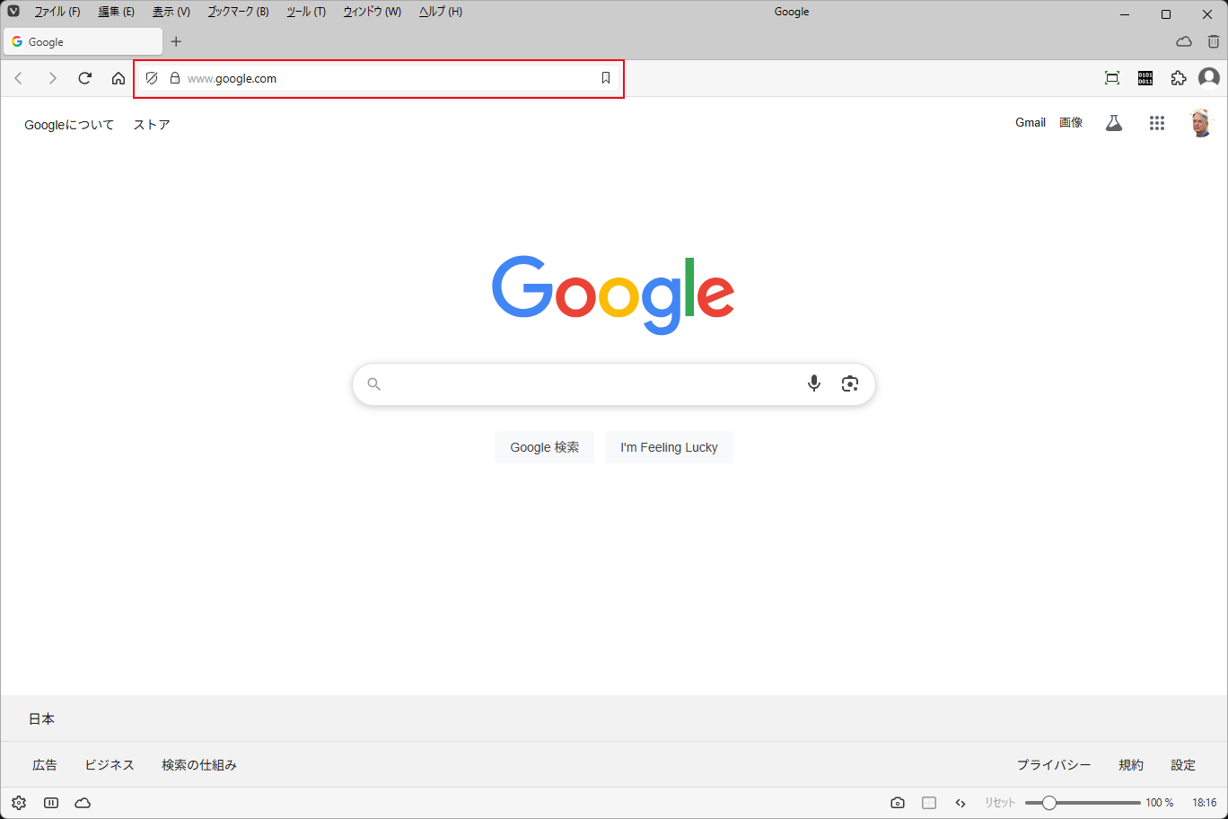
Task: Open the tracker blocker shield icon
Action: pos(152,78)
